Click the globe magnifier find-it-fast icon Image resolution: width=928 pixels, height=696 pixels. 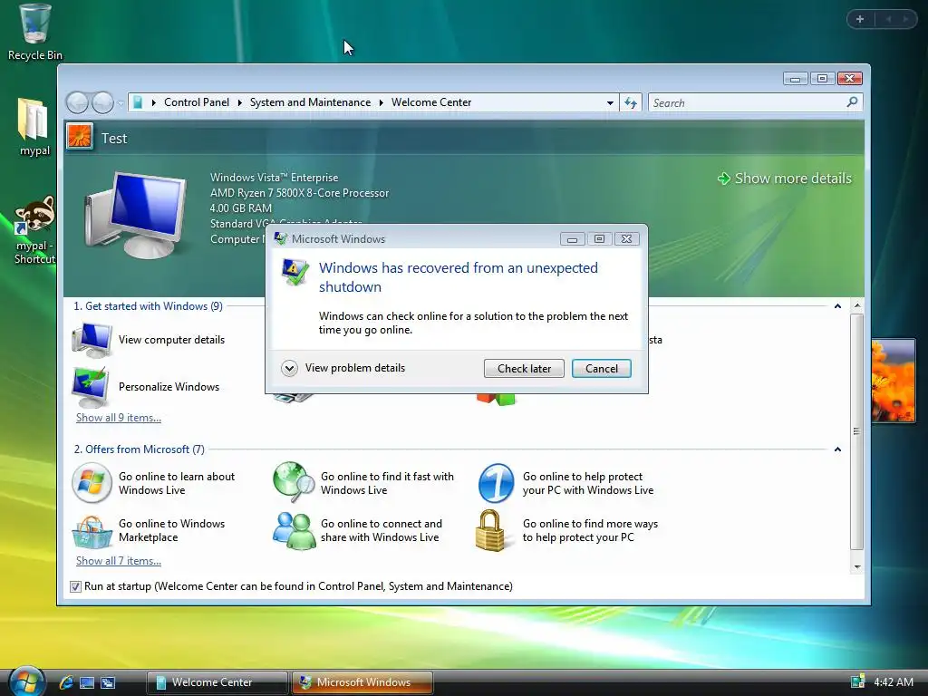294,482
